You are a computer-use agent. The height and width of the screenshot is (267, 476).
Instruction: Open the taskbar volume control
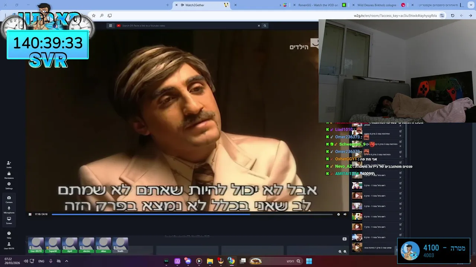click(x=26, y=261)
